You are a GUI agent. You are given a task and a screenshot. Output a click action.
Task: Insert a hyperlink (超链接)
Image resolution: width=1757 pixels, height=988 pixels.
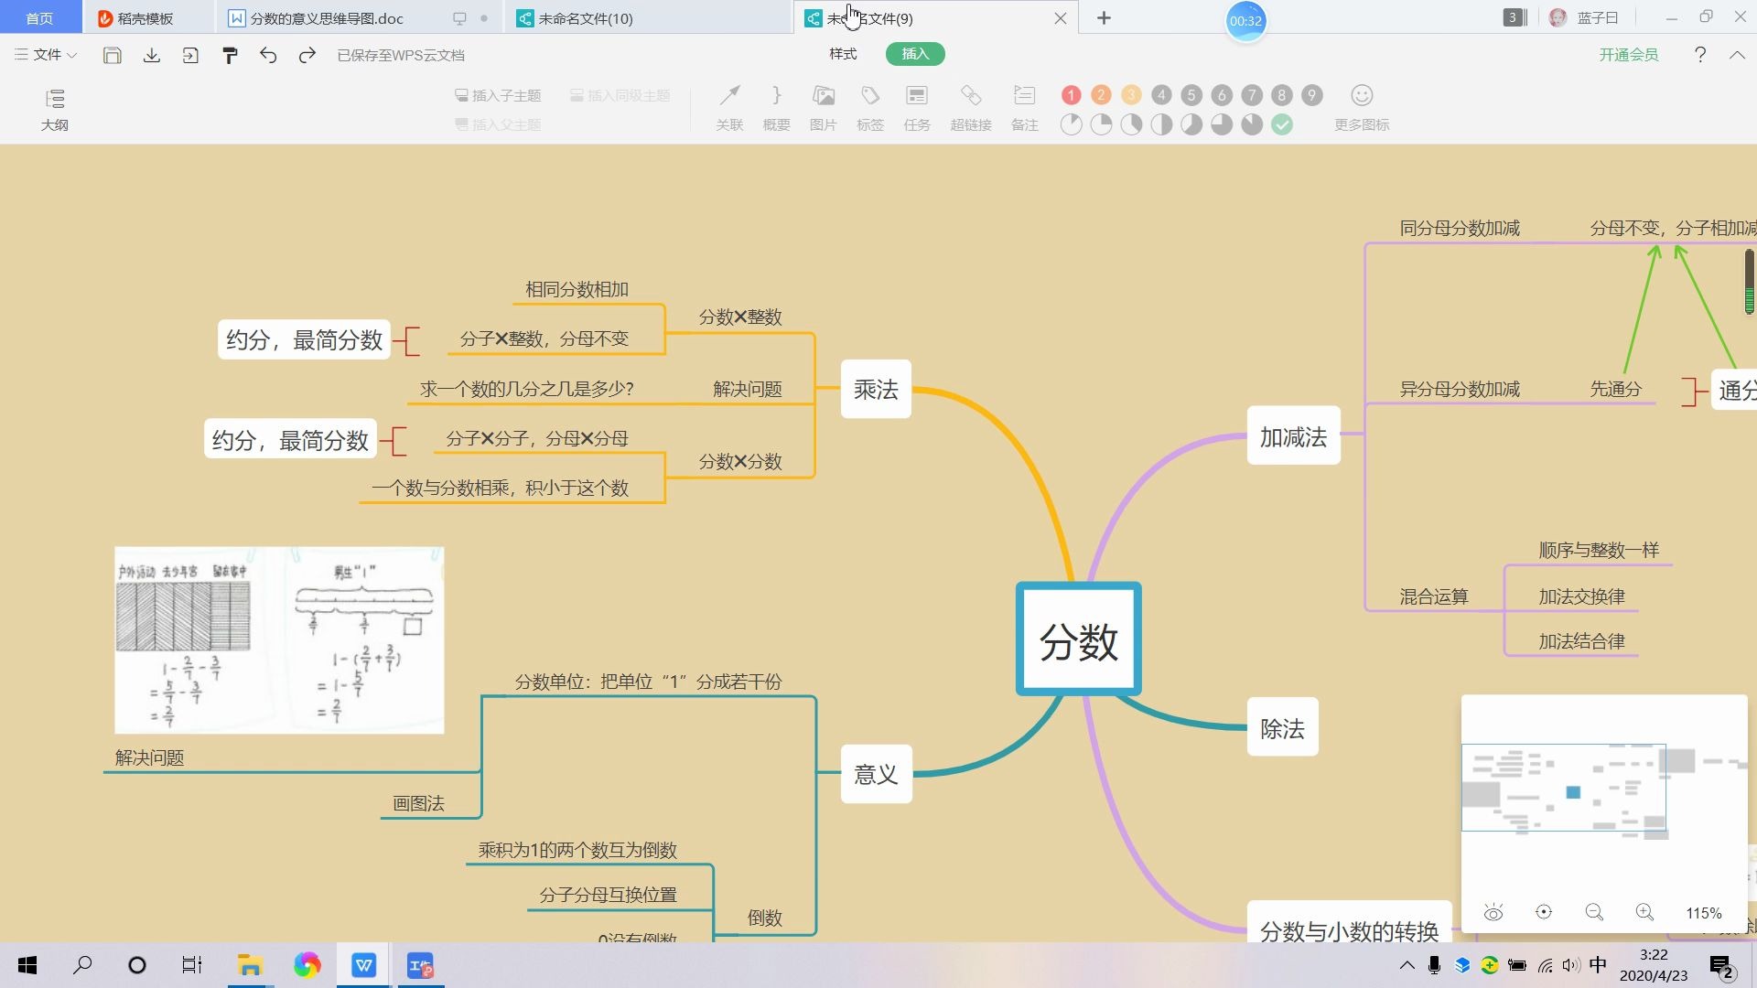point(971,109)
